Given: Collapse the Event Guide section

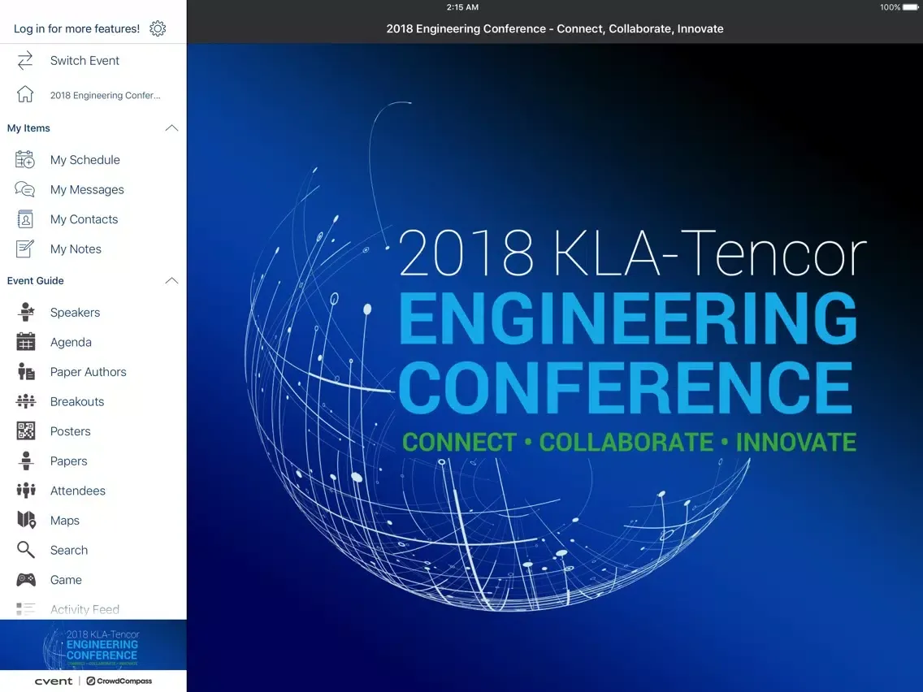Looking at the screenshot, I should pos(171,281).
